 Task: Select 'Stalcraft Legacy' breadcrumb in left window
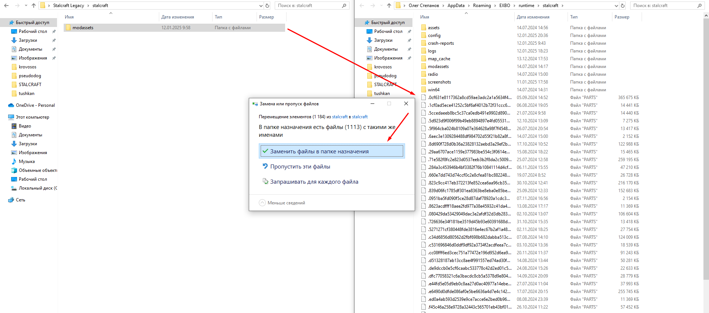click(x=68, y=6)
